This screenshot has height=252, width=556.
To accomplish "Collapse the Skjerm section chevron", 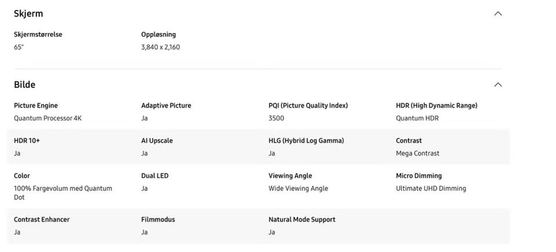I will pyautogui.click(x=498, y=14).
